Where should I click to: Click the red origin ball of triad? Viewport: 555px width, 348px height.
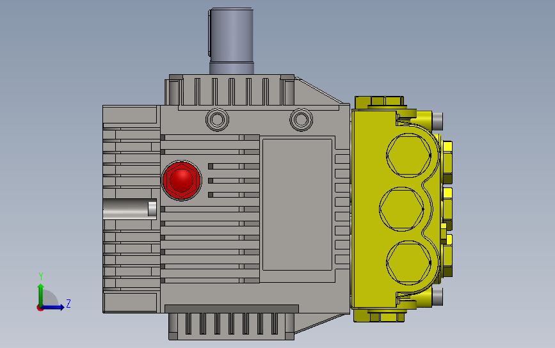(40, 308)
